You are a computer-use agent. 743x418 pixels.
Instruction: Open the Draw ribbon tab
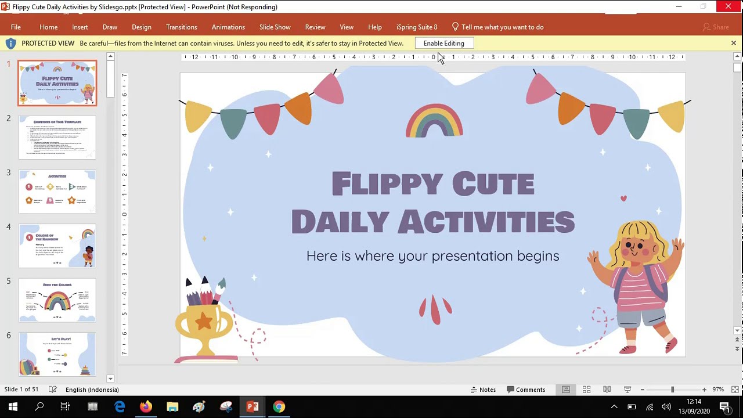(110, 27)
